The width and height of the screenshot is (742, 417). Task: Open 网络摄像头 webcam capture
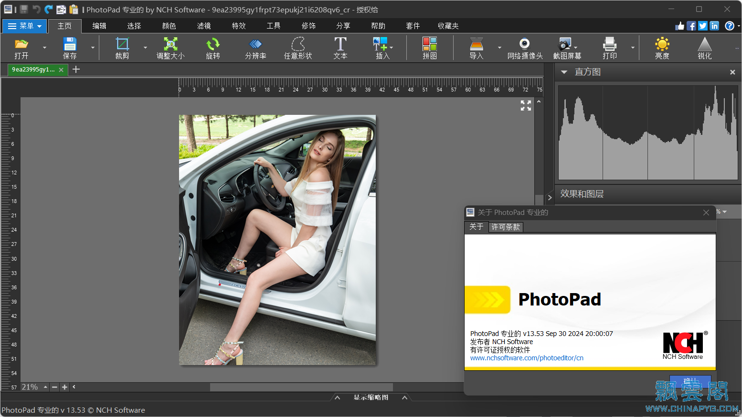tap(525, 48)
